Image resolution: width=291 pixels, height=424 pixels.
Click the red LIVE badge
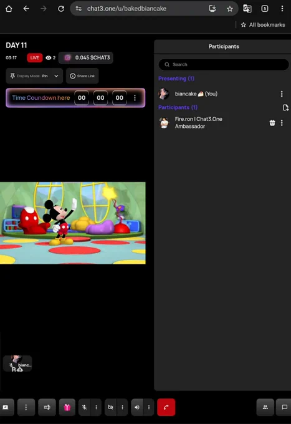pyautogui.click(x=35, y=57)
